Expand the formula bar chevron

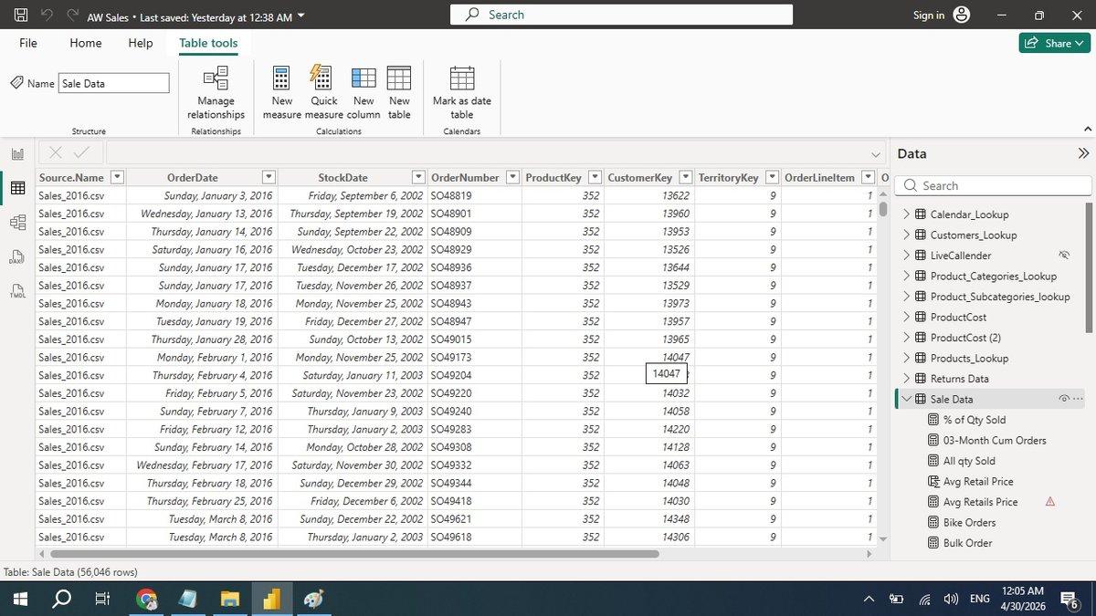pyautogui.click(x=877, y=154)
